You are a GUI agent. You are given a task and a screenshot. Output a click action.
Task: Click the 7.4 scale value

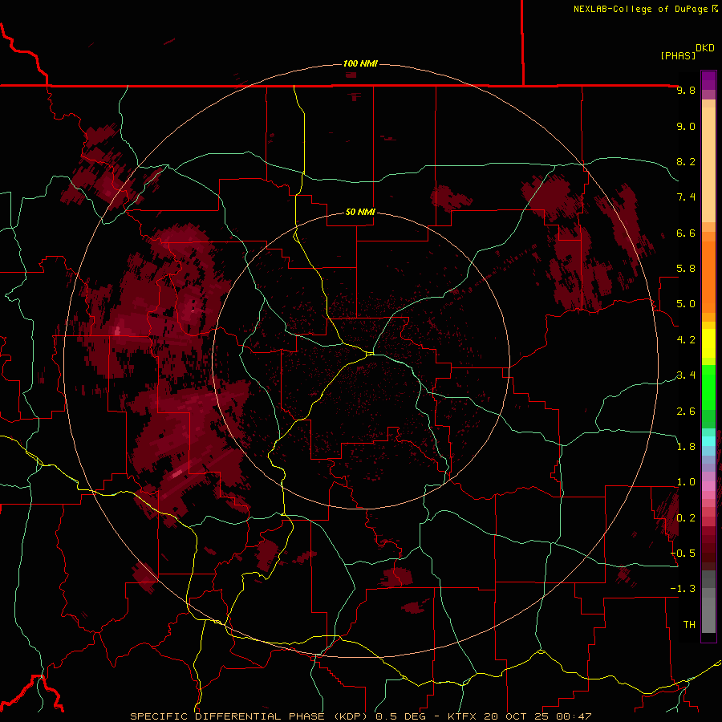click(686, 197)
